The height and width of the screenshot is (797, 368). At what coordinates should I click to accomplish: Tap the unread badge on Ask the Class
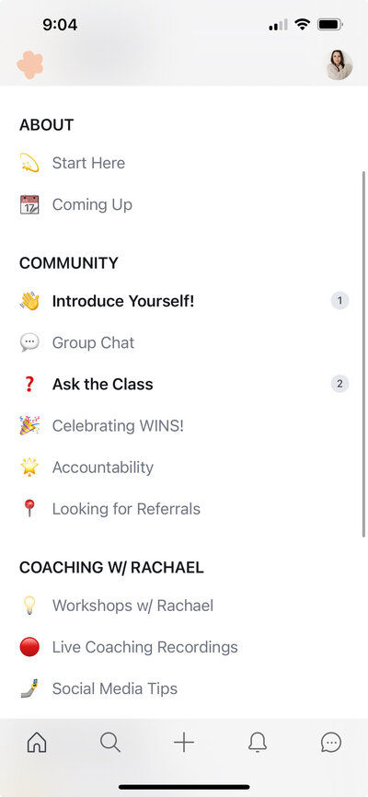click(x=340, y=385)
